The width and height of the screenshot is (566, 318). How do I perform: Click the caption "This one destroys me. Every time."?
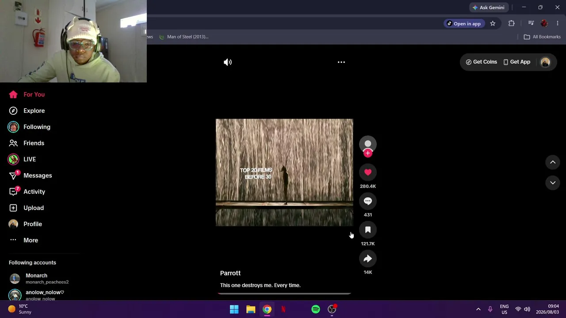point(260,285)
